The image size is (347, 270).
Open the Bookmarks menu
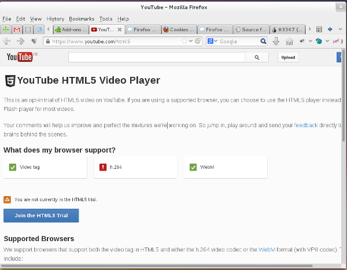click(82, 19)
